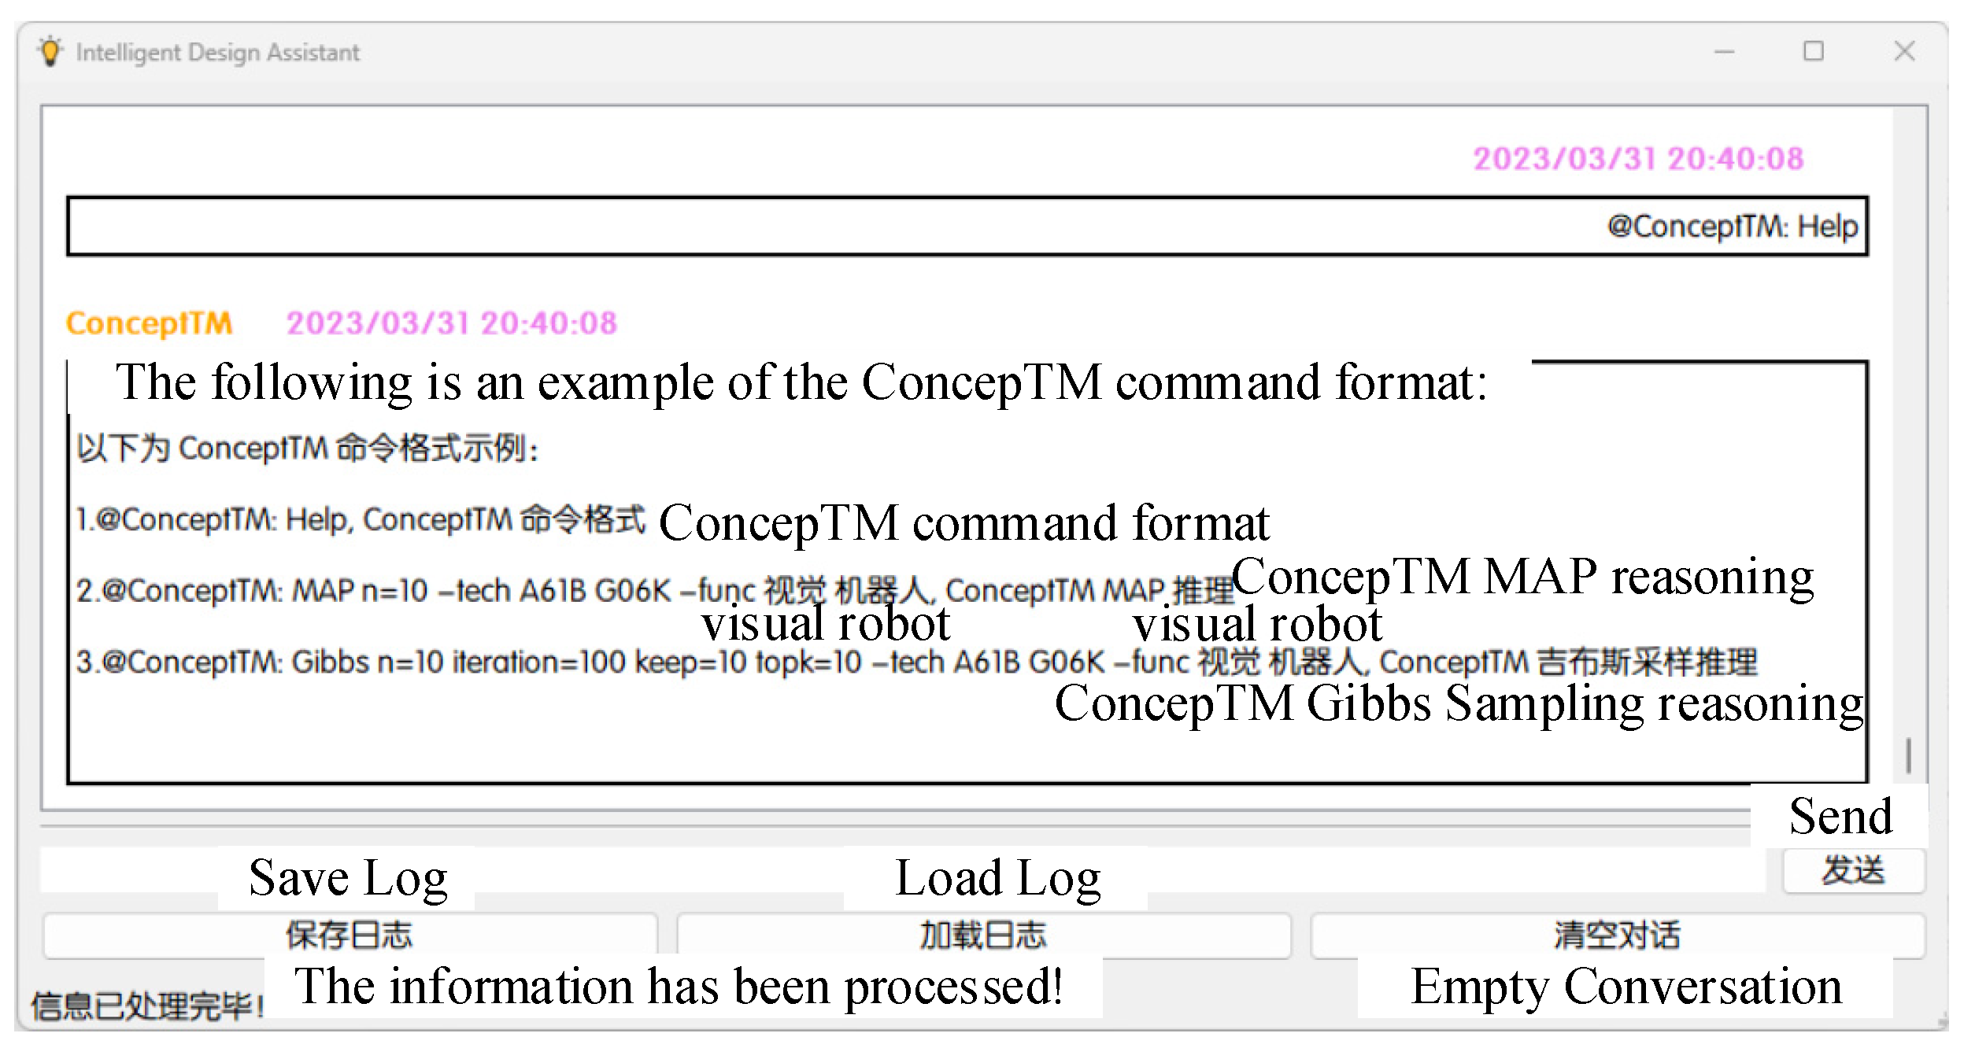Click the orange ConceptTM sender name
Viewport: 1964px width, 1048px height.
pyautogui.click(x=150, y=323)
